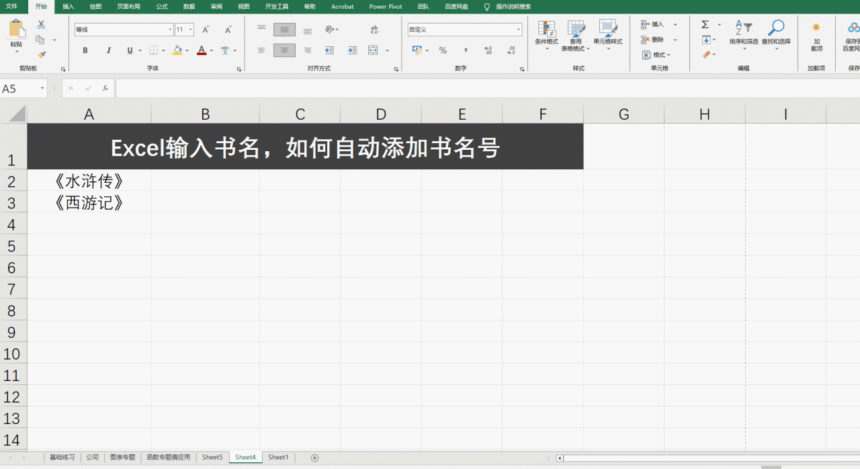Screen dimensions: 860x469
Task: Click the Copy icon
Action: click(40, 40)
